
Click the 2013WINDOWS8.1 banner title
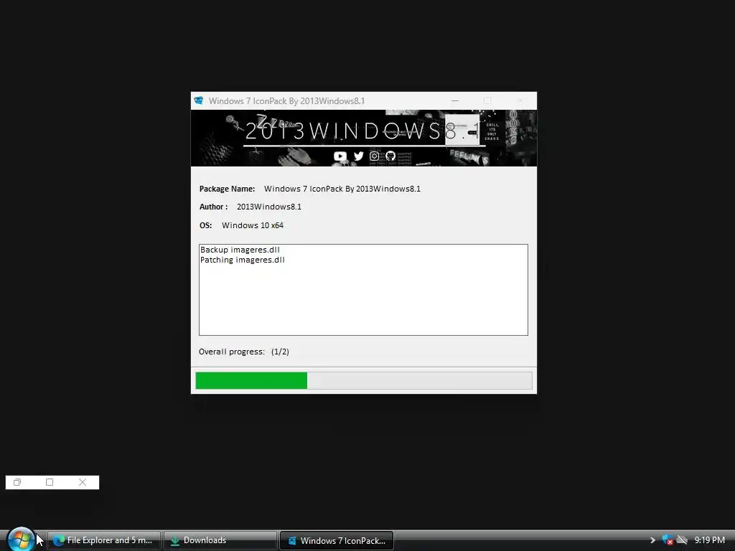tap(362, 131)
